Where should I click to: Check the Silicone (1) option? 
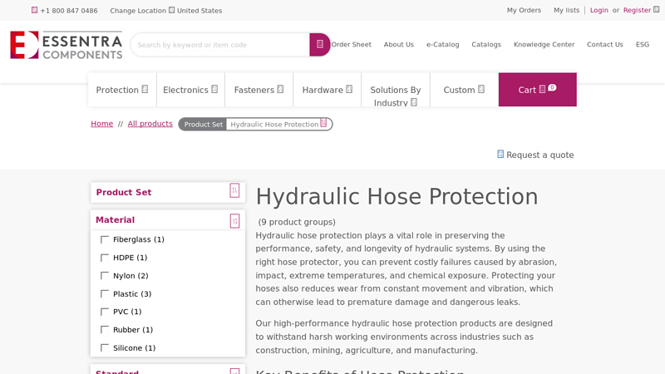click(105, 347)
